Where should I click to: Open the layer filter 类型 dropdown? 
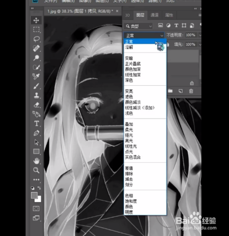point(138,26)
